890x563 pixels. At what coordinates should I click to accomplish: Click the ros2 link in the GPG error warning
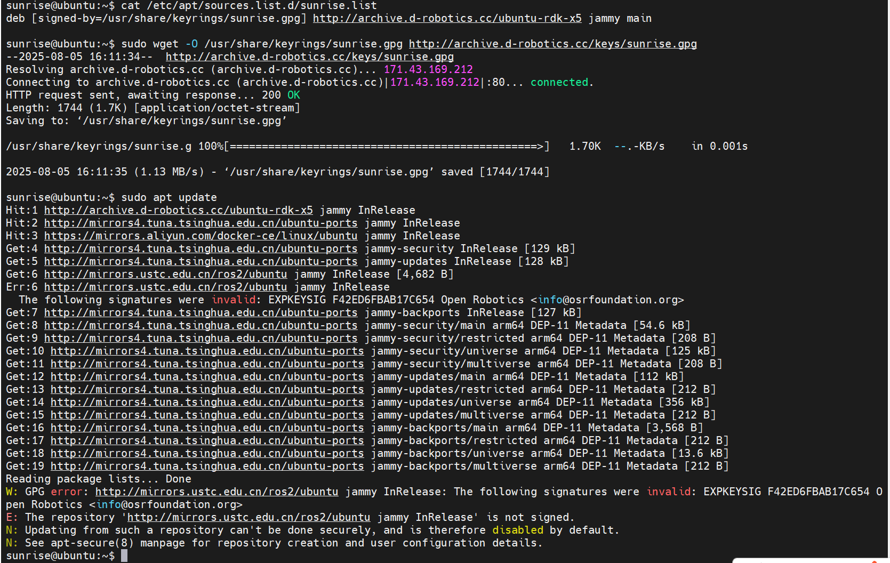(217, 492)
